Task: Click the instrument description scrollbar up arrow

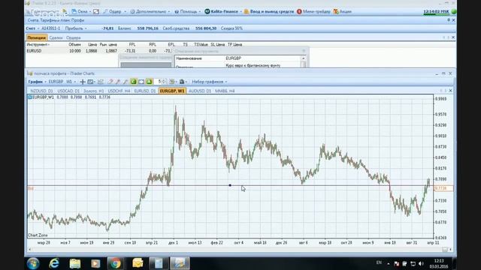Action: tap(304, 58)
